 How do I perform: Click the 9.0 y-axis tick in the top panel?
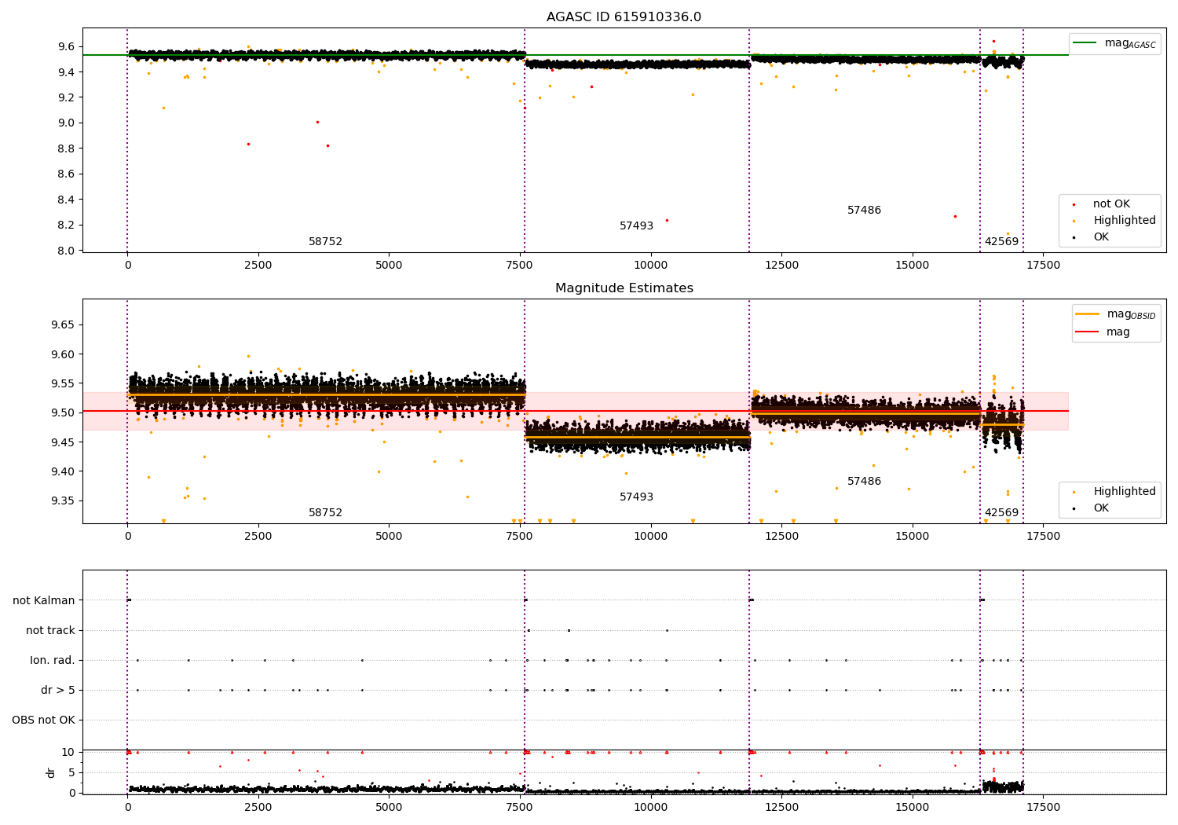tap(66, 123)
